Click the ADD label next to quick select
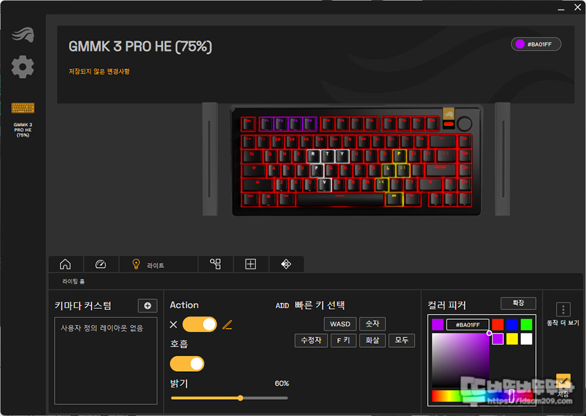The image size is (586, 416). (x=282, y=305)
